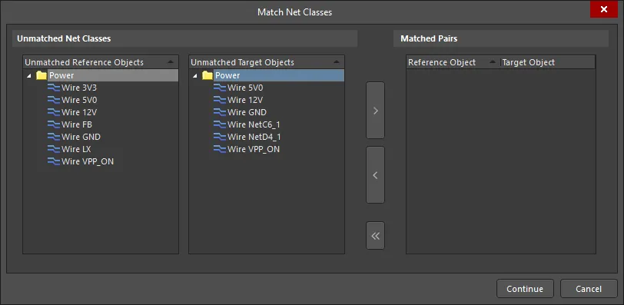Click the net icon beside target Wire 5V0

220,88
